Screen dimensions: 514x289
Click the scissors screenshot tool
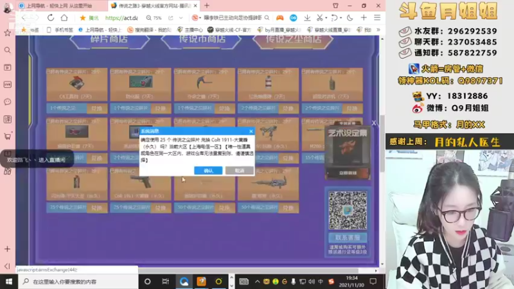click(x=319, y=18)
